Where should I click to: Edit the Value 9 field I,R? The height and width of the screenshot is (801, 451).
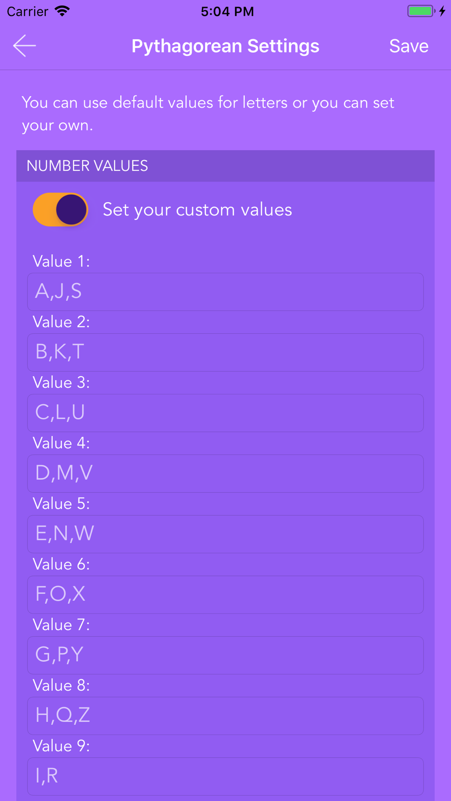coord(225,777)
